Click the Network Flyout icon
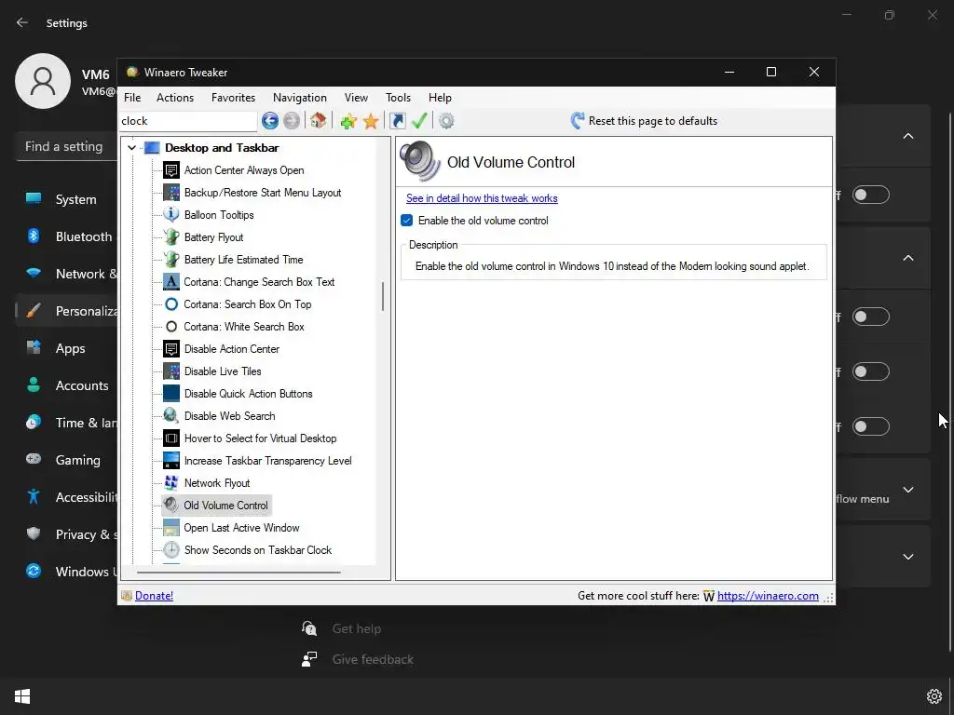The height and width of the screenshot is (715, 954). pyautogui.click(x=171, y=483)
